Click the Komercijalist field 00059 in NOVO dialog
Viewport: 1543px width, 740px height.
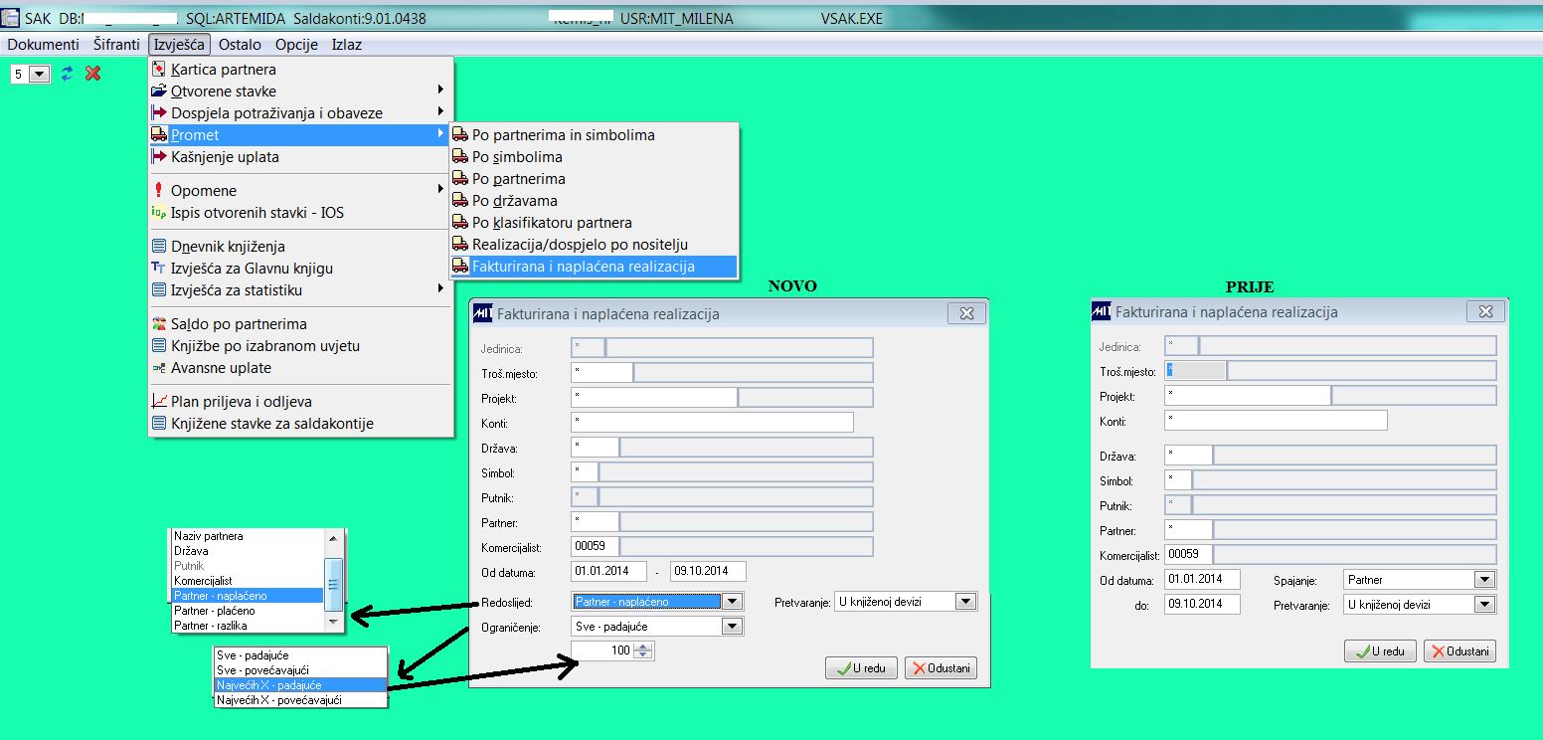[595, 546]
